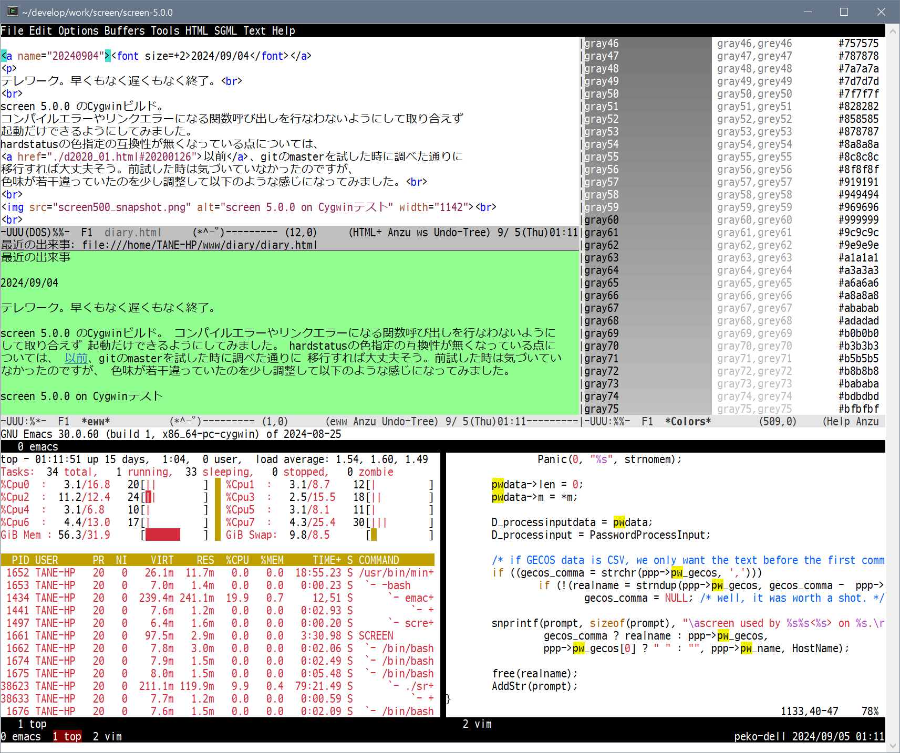The image size is (900, 753).
Task: Click the '1 top' pane caption
Action: 32,724
